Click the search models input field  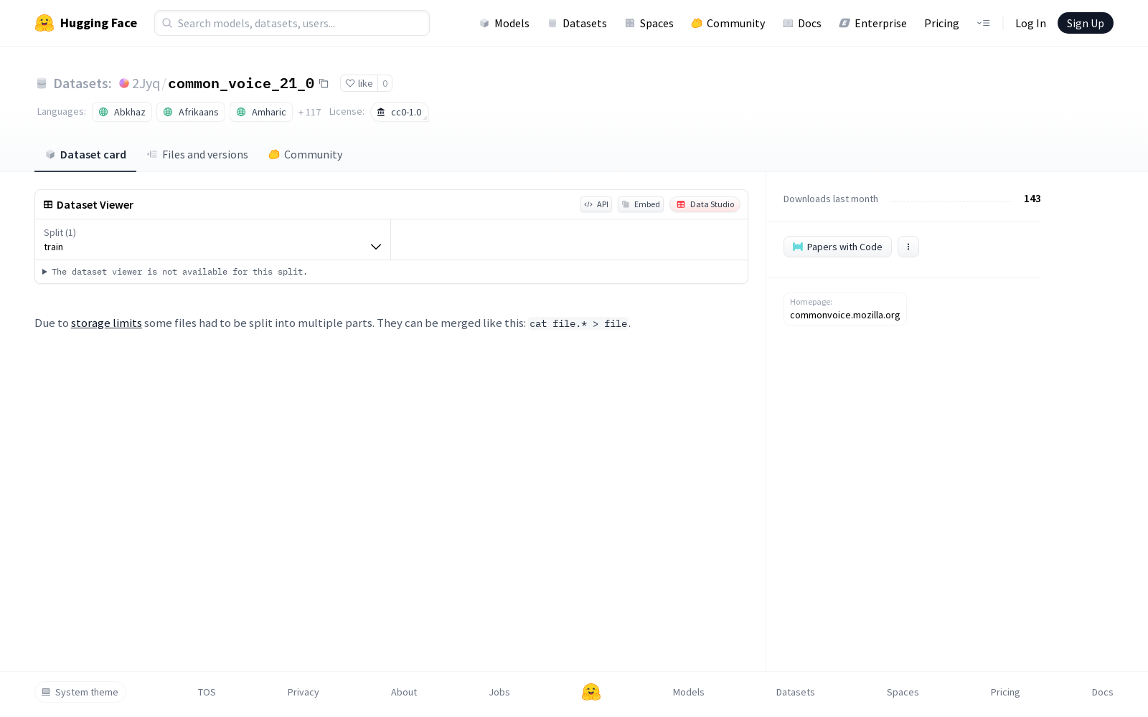click(x=292, y=23)
